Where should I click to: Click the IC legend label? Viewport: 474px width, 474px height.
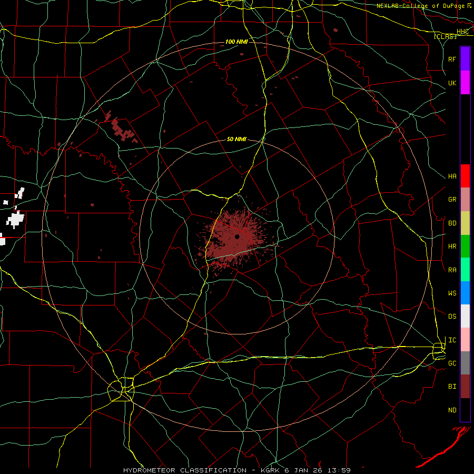(x=452, y=340)
